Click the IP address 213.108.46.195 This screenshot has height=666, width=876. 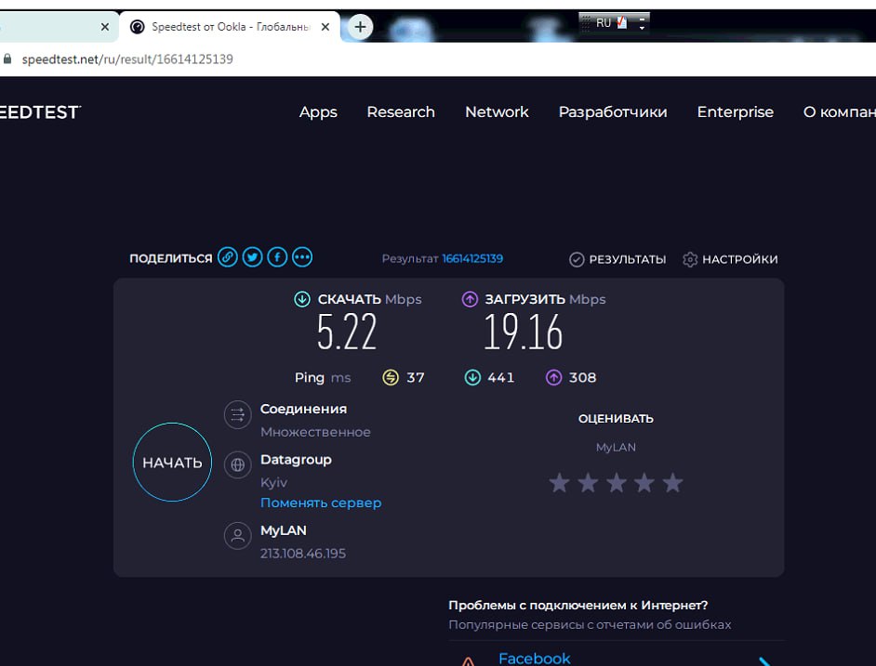click(303, 554)
